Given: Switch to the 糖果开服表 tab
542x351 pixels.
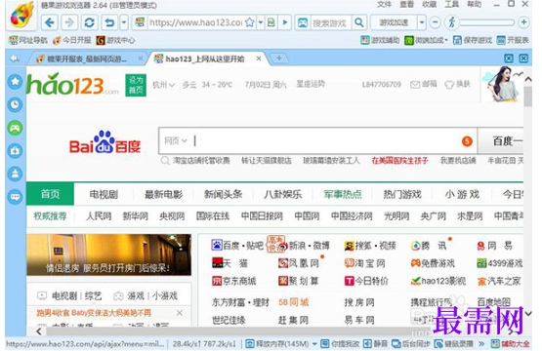Looking at the screenshot, I should click(86, 59).
